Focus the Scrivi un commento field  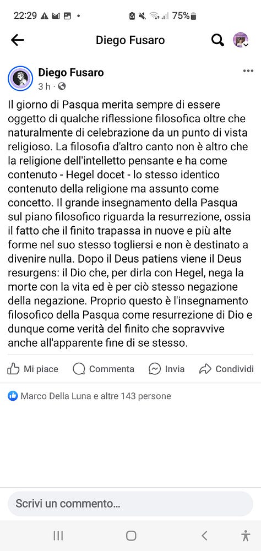(x=130, y=504)
